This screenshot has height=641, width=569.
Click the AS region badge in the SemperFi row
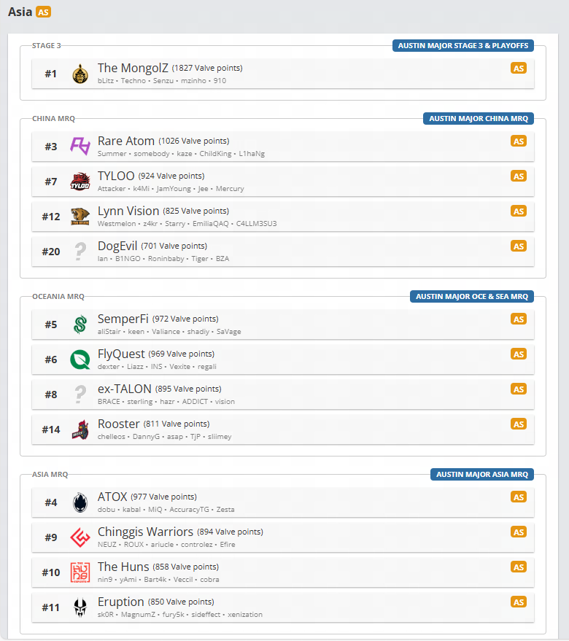tap(518, 319)
